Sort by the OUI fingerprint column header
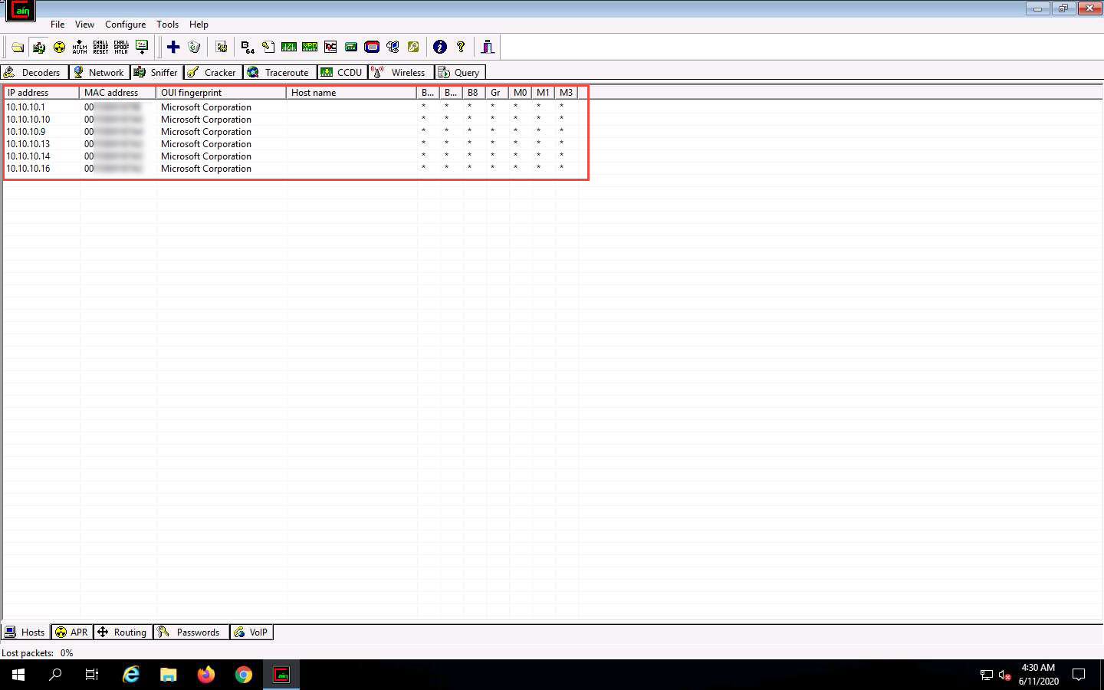 tap(222, 92)
